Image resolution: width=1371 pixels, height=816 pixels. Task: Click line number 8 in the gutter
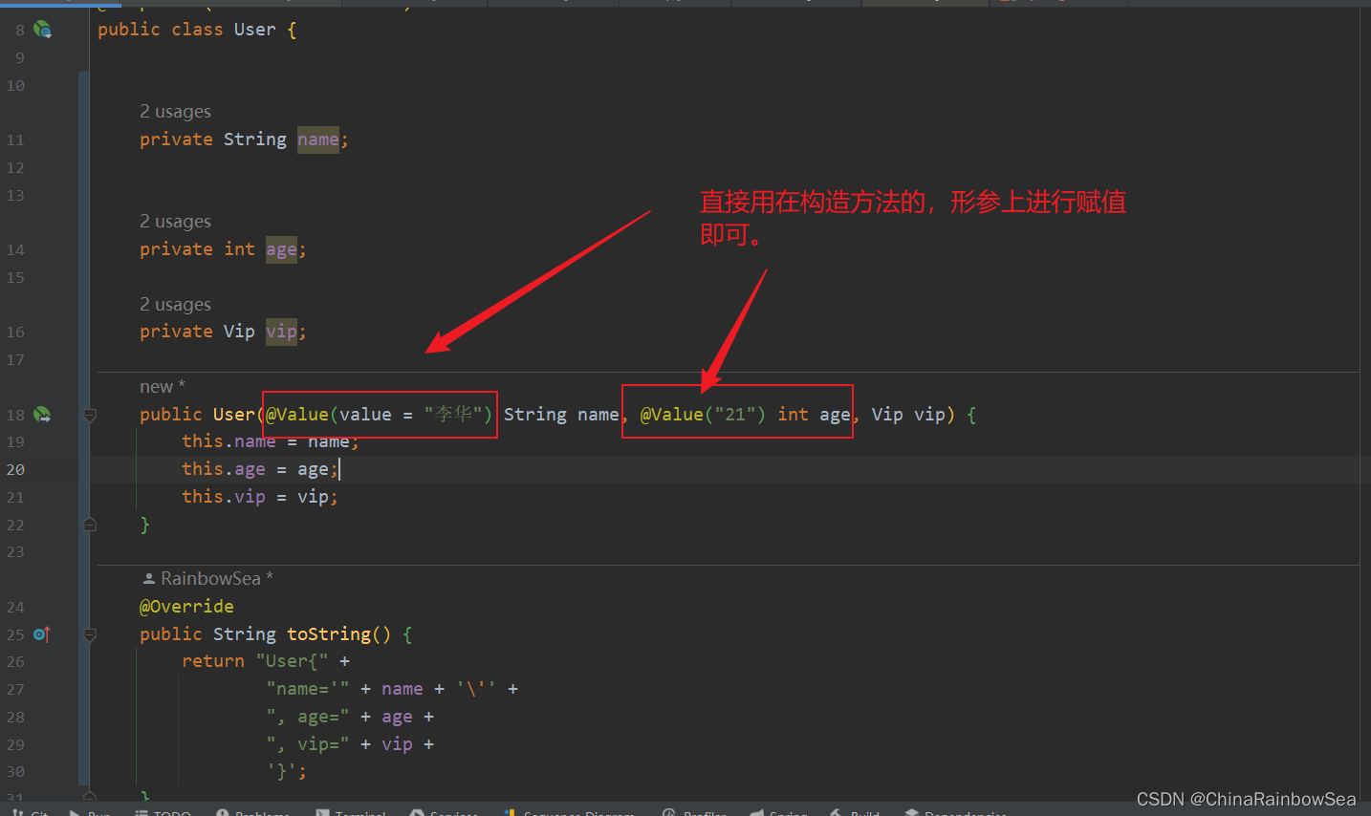[x=20, y=30]
